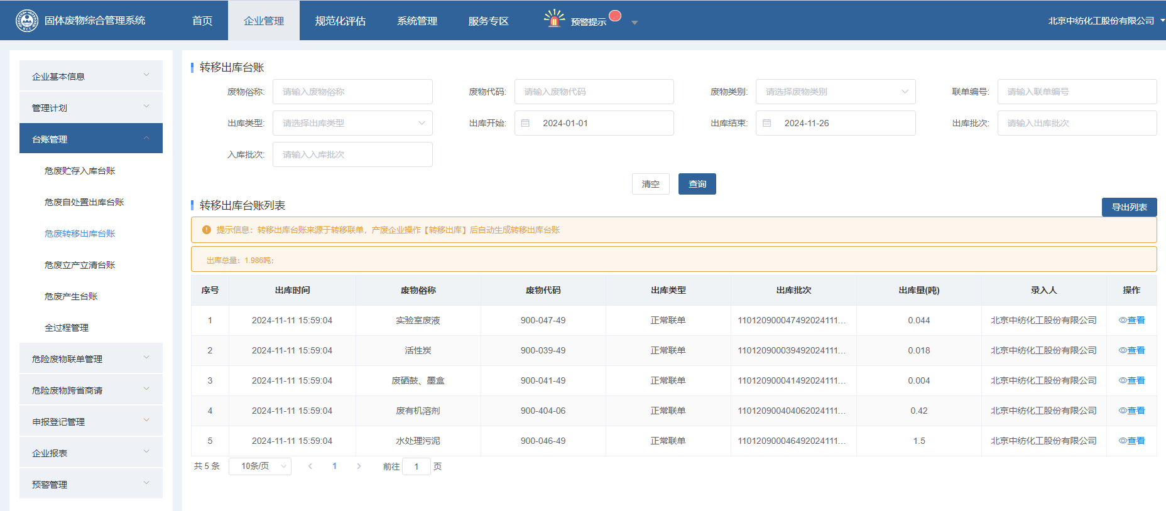View details of 活性炭 row
The image size is (1166, 511).
[x=1131, y=350]
